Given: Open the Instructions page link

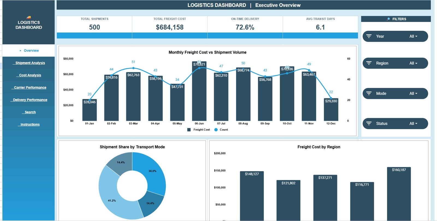Looking at the screenshot, I should click(x=29, y=124).
